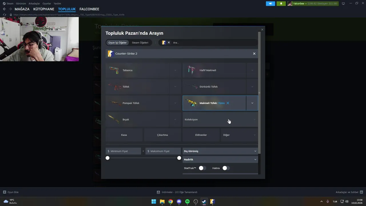This screenshot has width=366, height=206.
Task: Open the Oyunlar menu
Action: (47, 3)
